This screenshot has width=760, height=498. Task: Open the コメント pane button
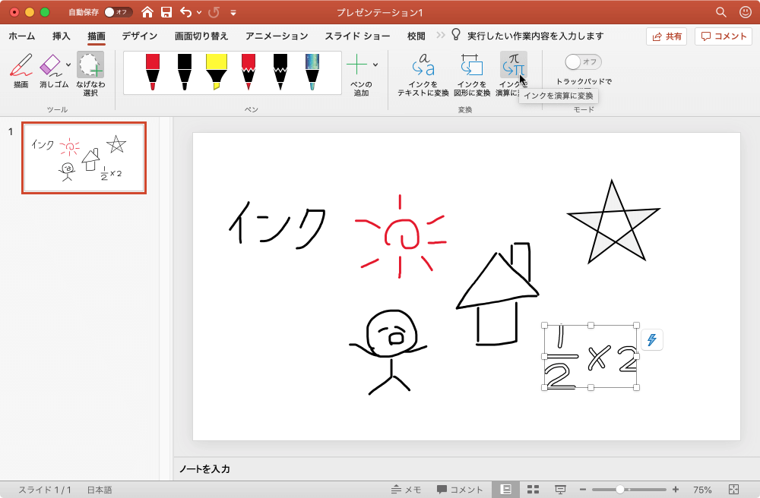point(723,36)
